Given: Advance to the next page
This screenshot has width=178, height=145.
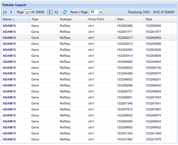Looking at the screenshot, I should coord(50,12).
